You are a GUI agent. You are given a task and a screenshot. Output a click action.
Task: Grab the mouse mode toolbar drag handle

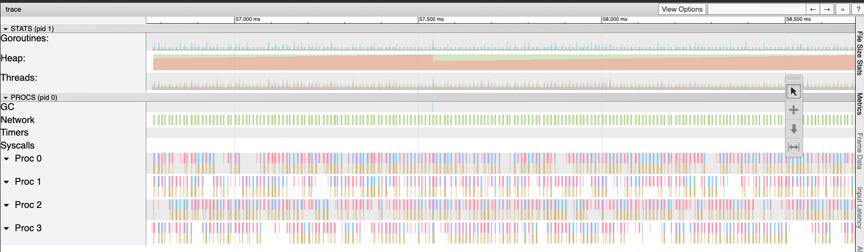(794, 78)
